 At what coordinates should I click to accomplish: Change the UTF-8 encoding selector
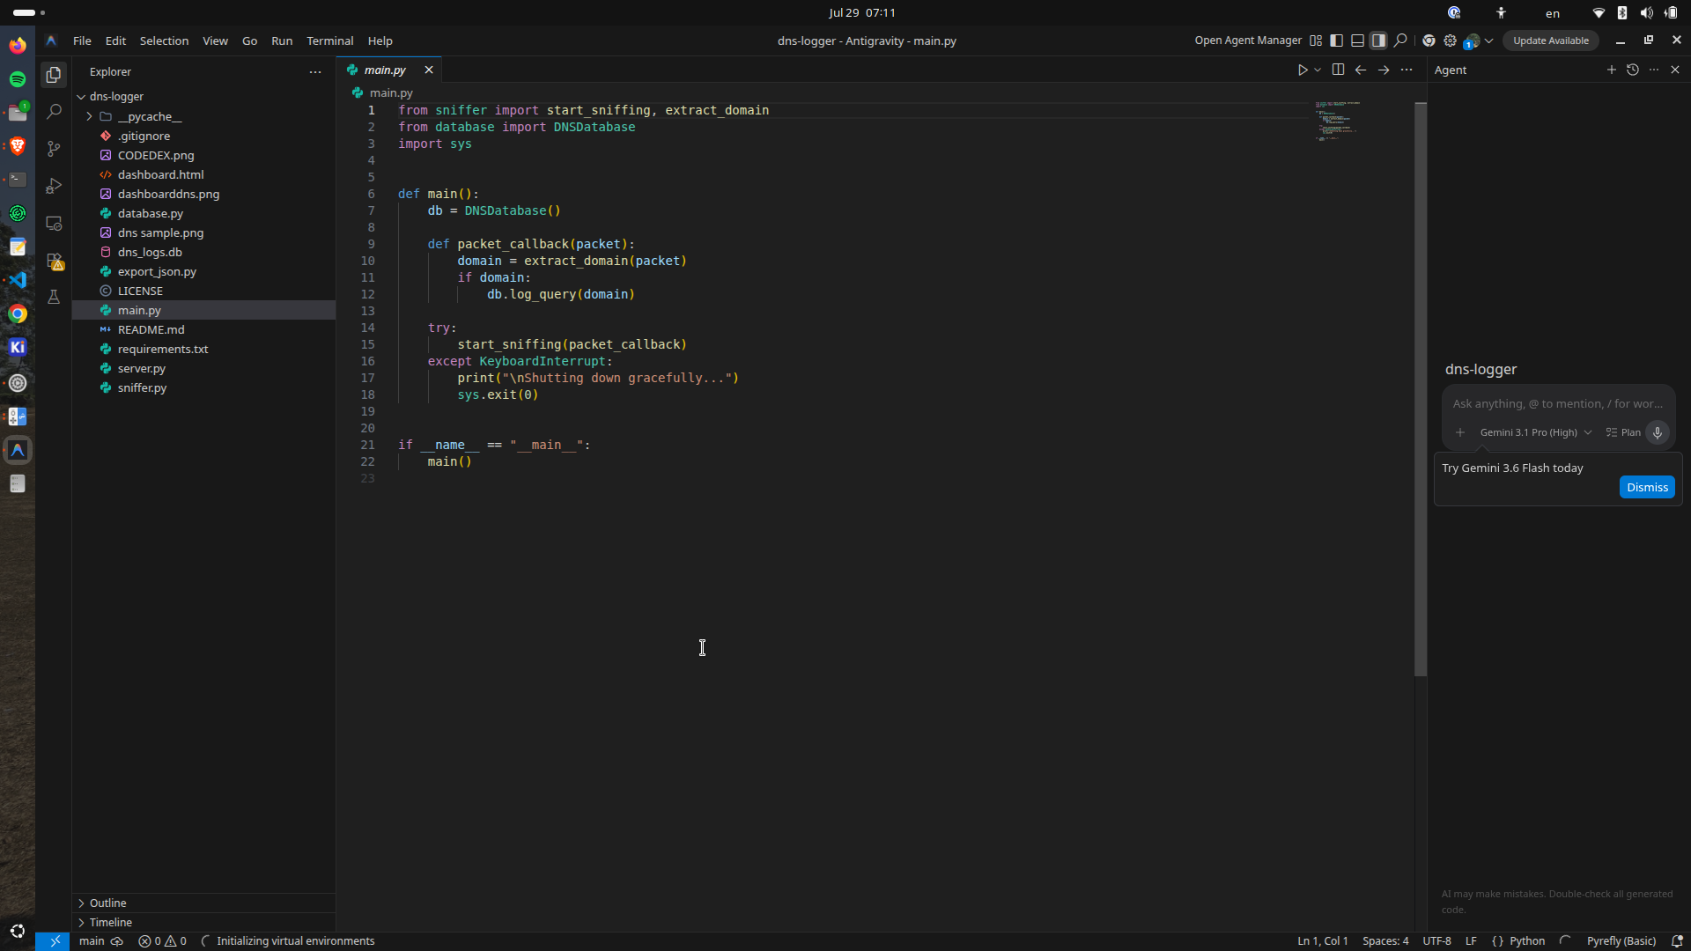(x=1436, y=941)
